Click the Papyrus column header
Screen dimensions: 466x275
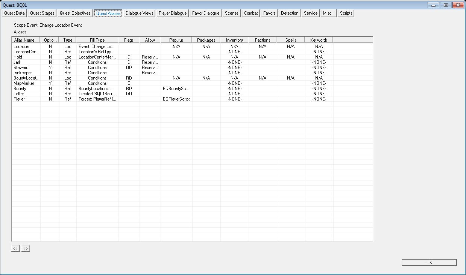(176, 40)
